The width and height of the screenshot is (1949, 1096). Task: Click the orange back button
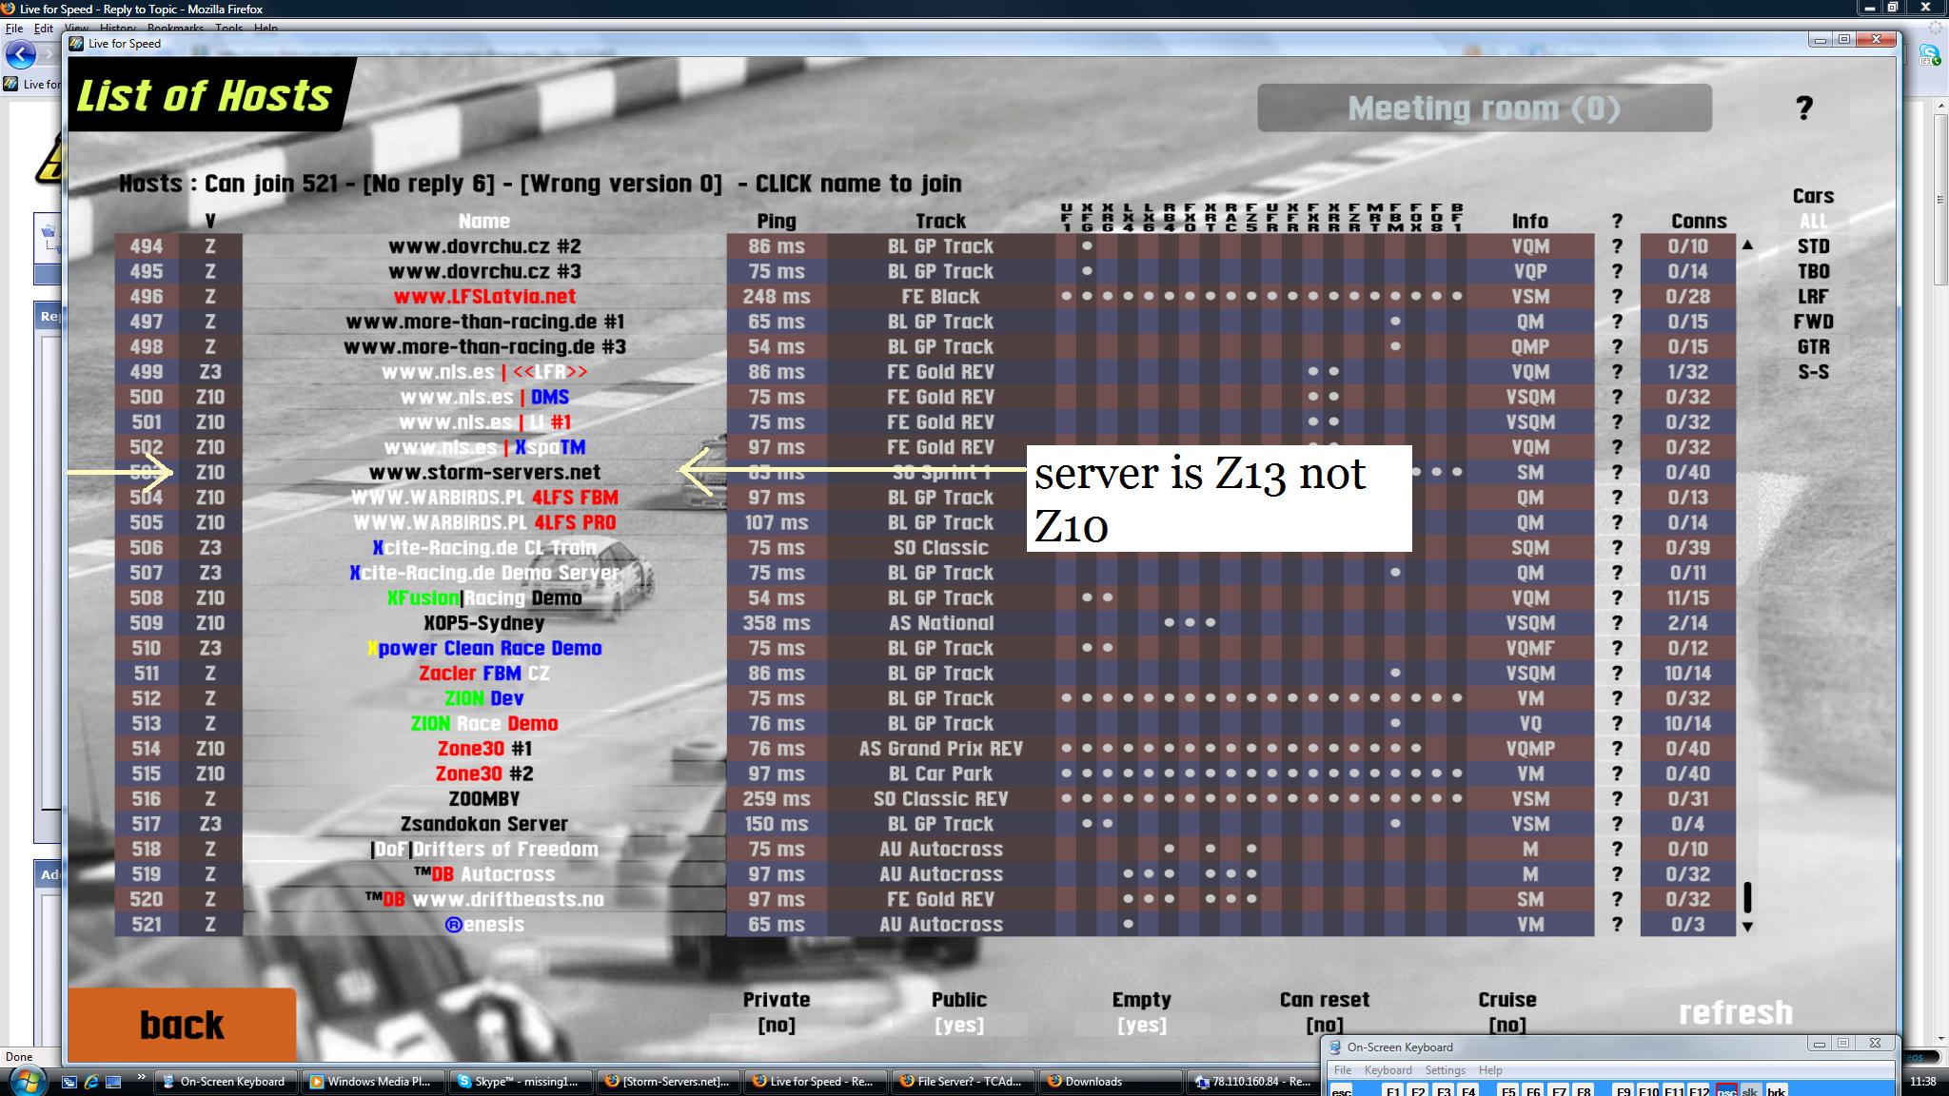coord(182,1025)
